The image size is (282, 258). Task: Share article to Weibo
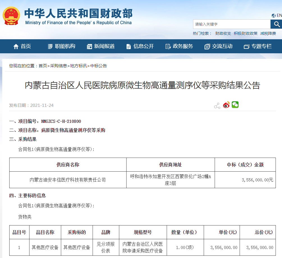(x=226, y=105)
